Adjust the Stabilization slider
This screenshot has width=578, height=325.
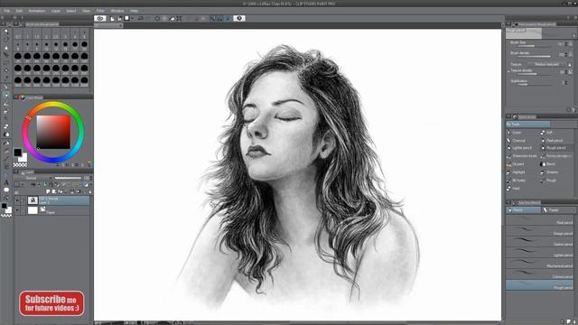click(534, 84)
